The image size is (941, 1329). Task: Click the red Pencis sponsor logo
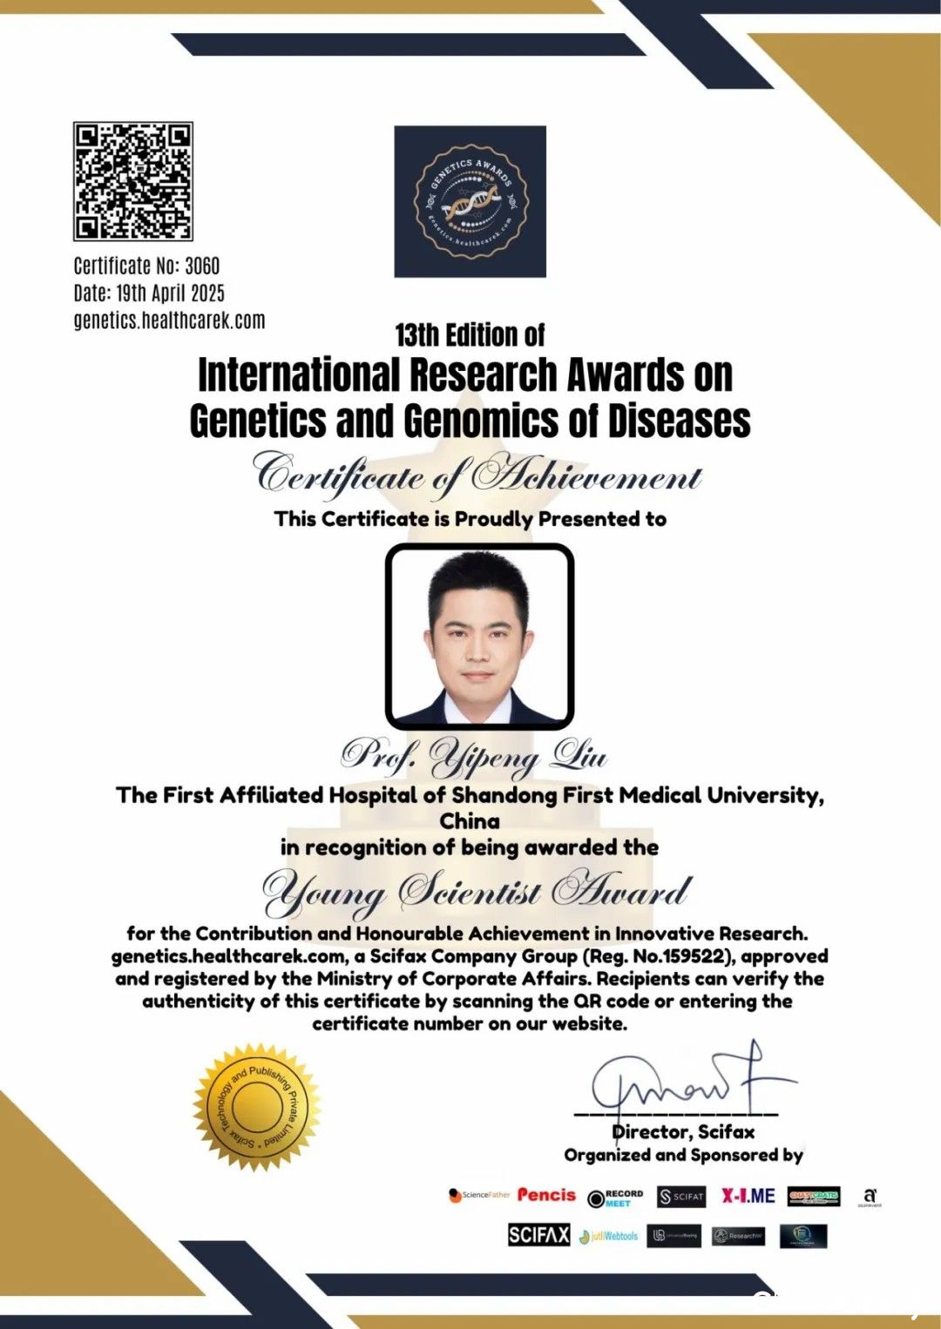[546, 1195]
